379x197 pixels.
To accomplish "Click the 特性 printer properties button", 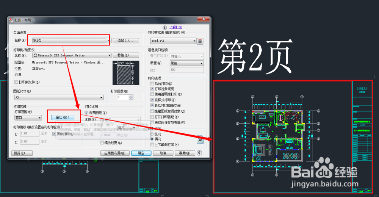I will click(x=126, y=55).
